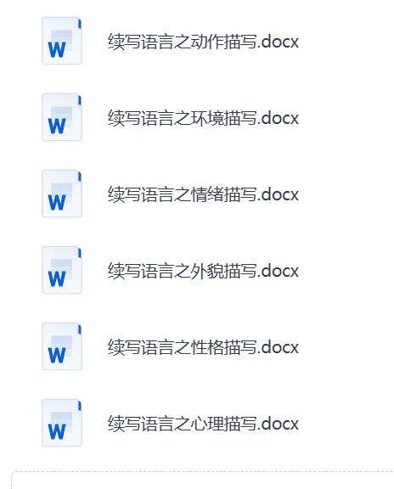Select the 性格描写 docx icon
The image size is (394, 489).
click(x=62, y=346)
